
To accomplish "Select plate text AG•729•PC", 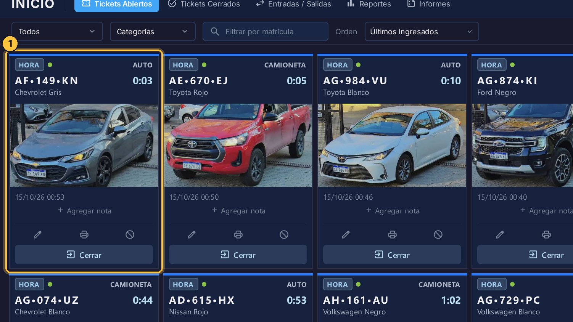I will 509,300.
